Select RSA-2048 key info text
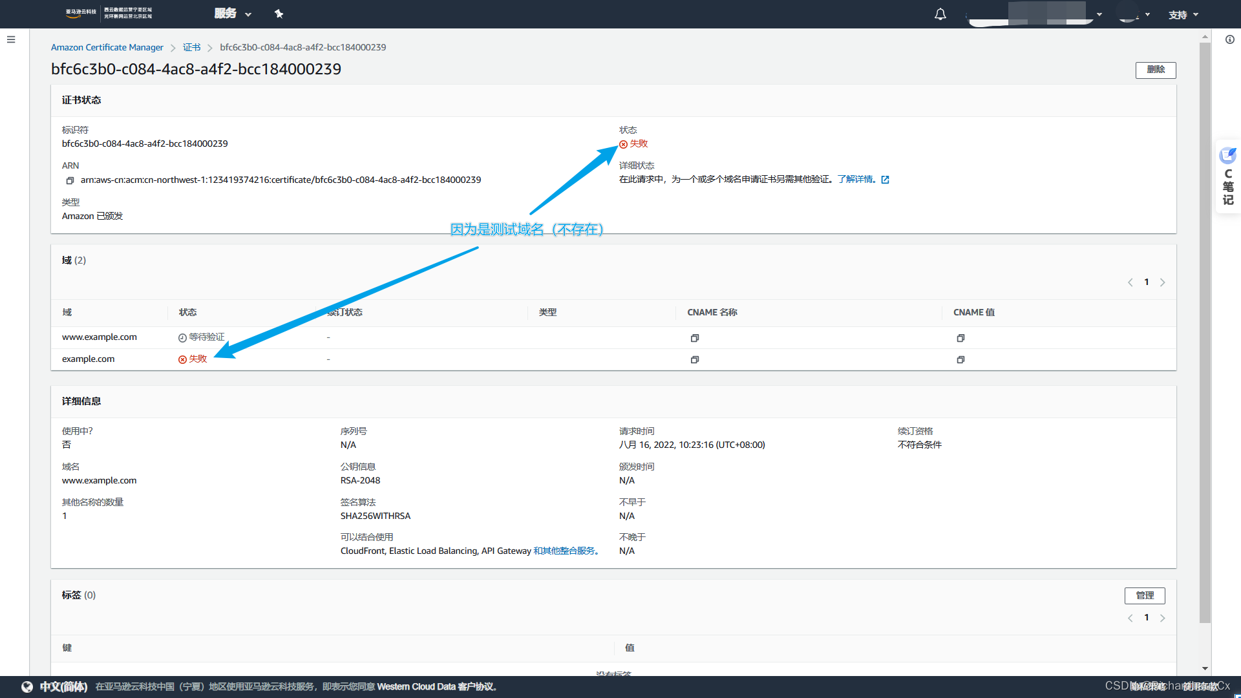The height and width of the screenshot is (698, 1241). coord(360,480)
